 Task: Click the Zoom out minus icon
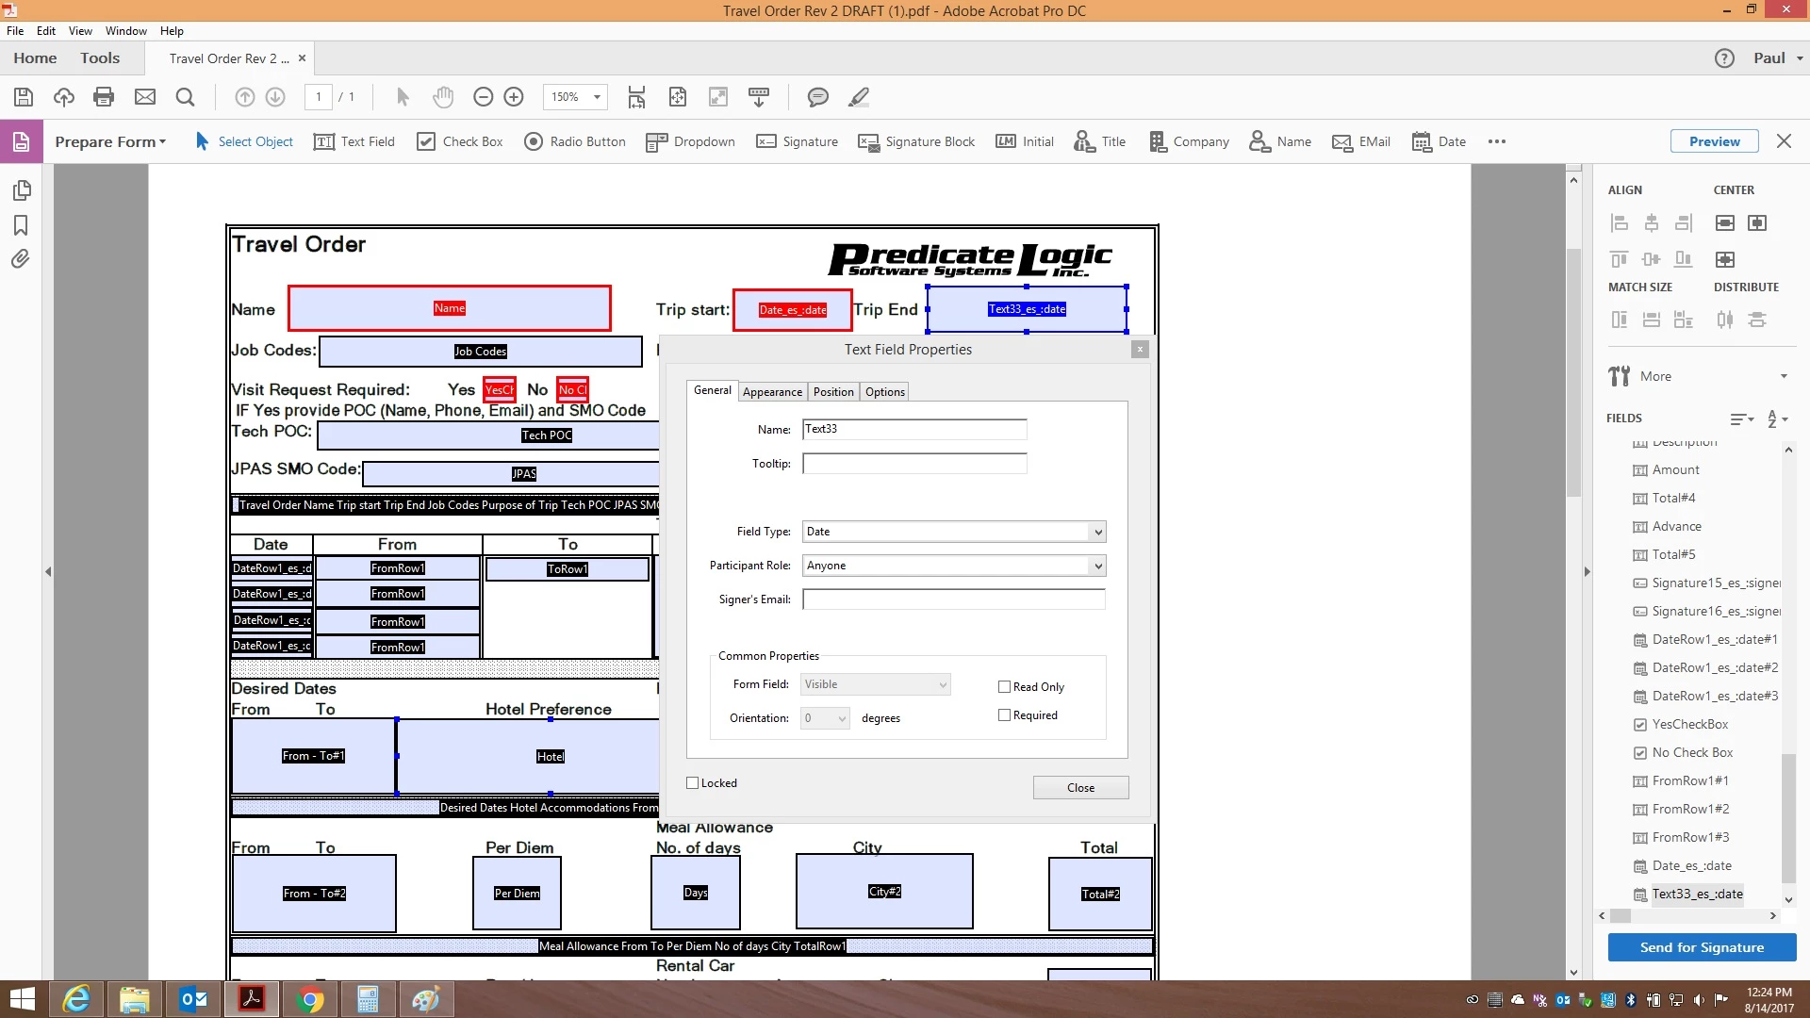(483, 97)
